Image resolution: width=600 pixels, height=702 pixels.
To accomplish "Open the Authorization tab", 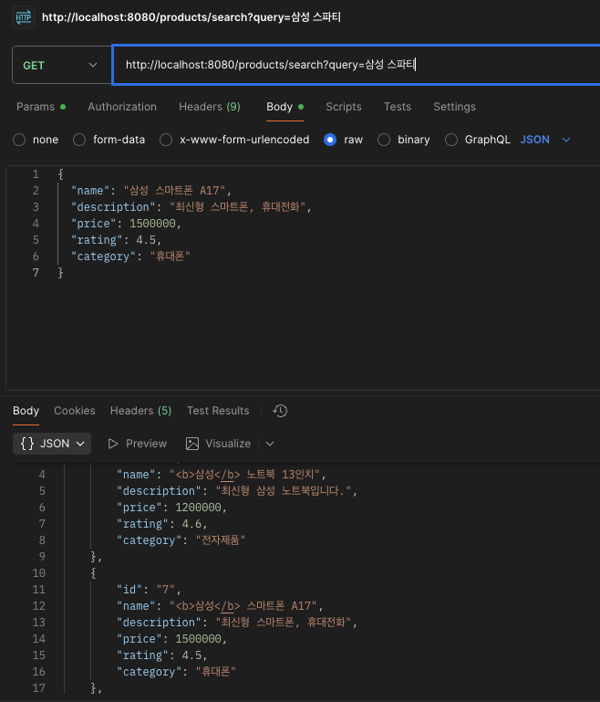I will point(122,107).
